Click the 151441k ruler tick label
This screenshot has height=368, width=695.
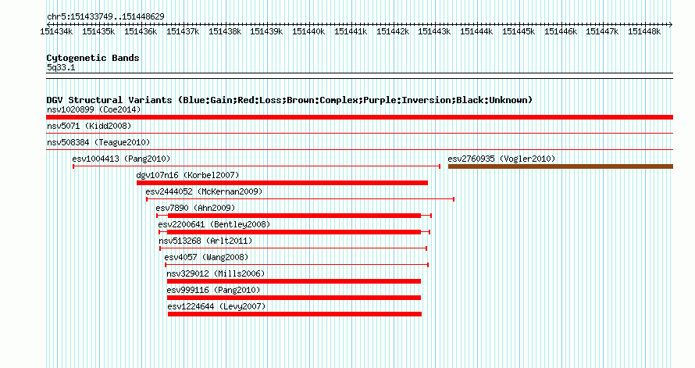(x=351, y=31)
